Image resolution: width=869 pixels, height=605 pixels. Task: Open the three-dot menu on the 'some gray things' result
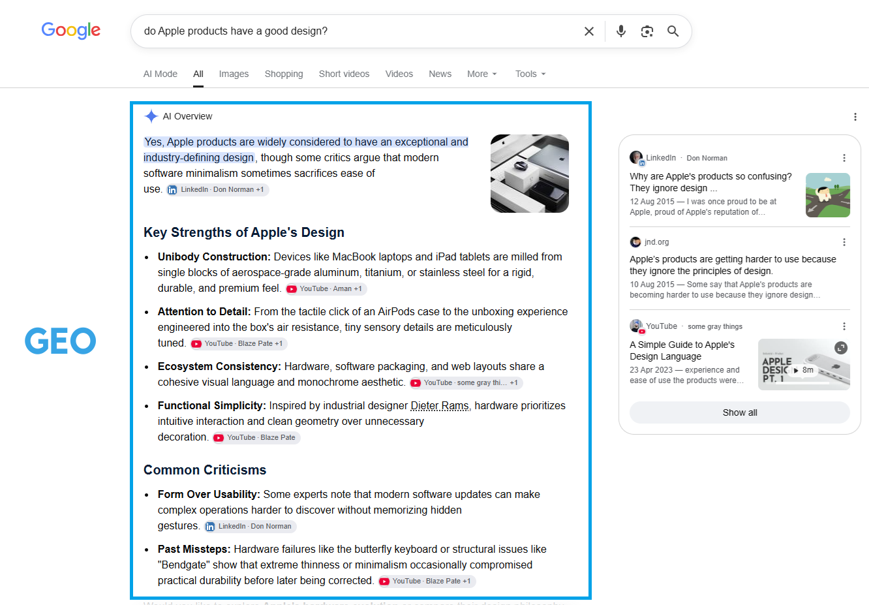844,326
